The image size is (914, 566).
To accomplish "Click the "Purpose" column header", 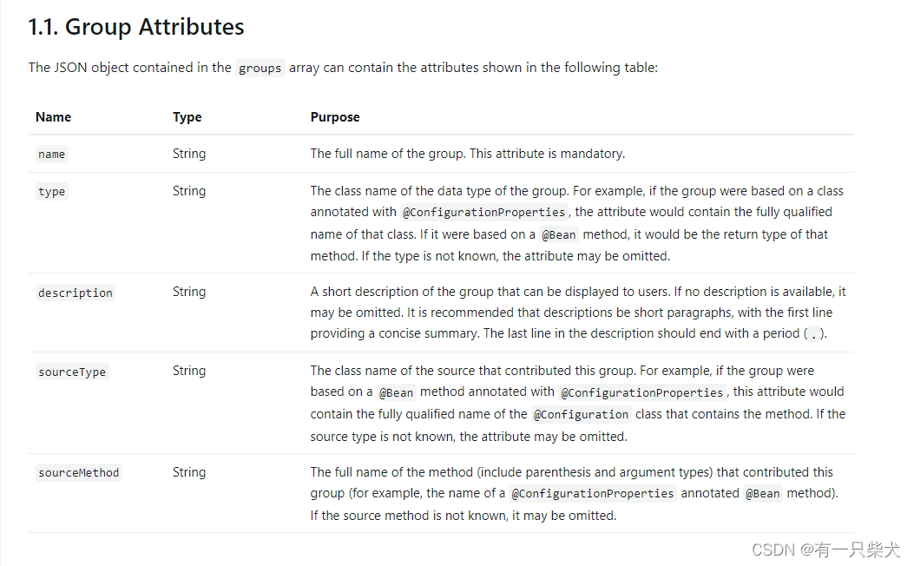I will pyautogui.click(x=335, y=117).
